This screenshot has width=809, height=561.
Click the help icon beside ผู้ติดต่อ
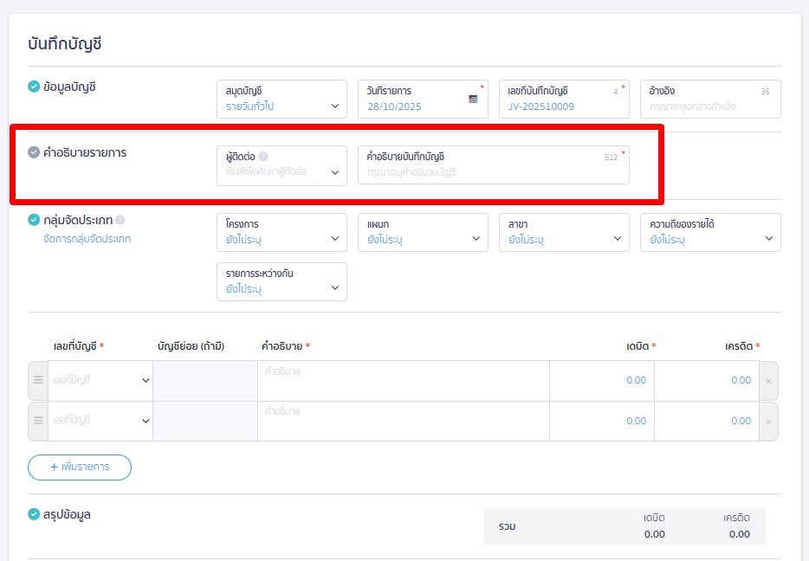coord(263,157)
